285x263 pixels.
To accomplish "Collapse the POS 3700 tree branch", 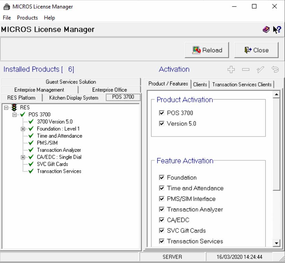I will coord(15,115).
